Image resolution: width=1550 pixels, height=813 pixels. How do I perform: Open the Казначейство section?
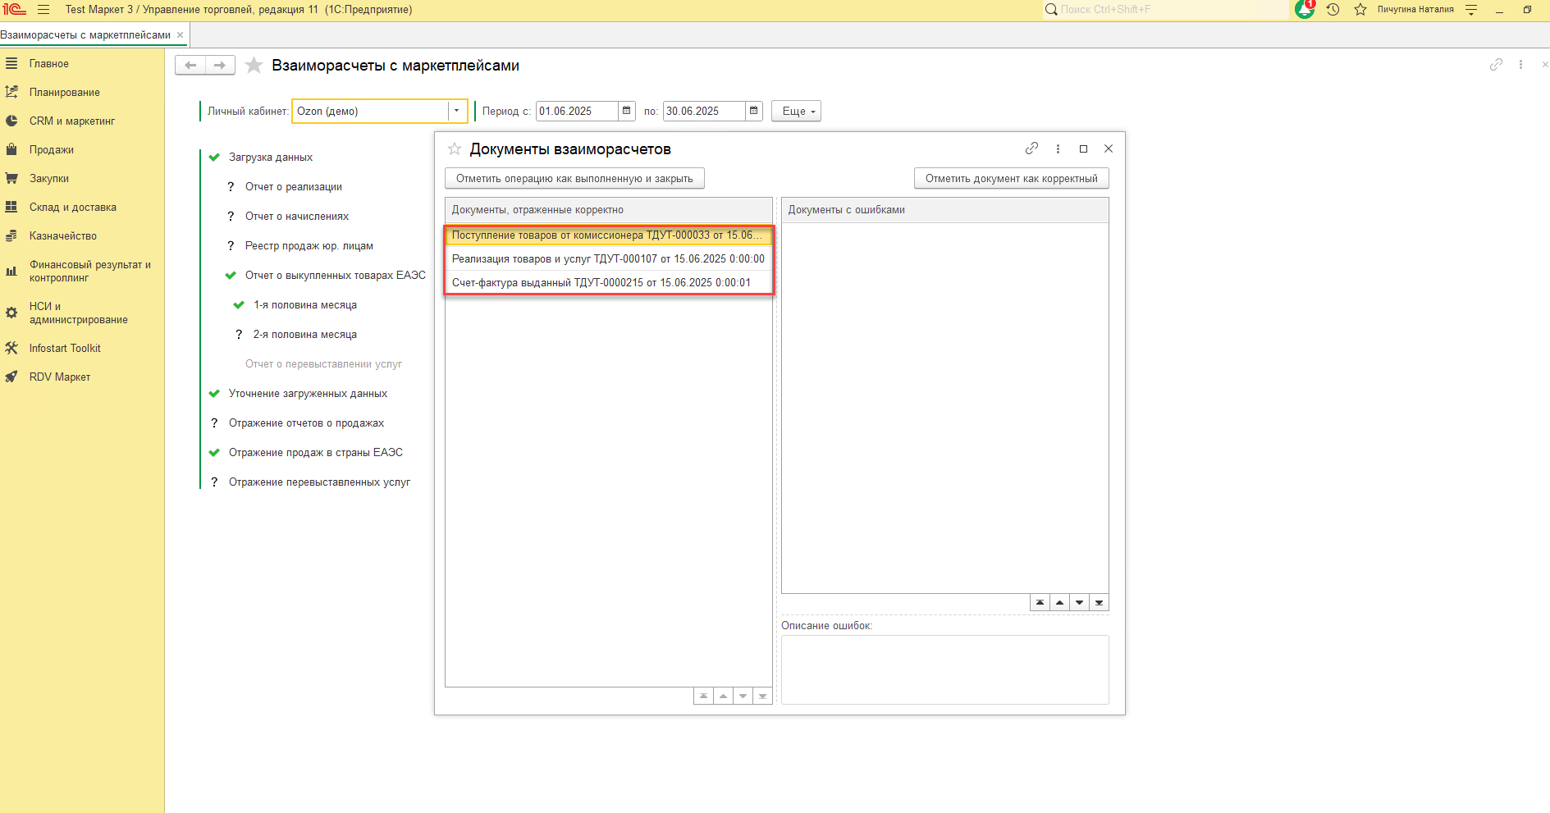coord(63,236)
